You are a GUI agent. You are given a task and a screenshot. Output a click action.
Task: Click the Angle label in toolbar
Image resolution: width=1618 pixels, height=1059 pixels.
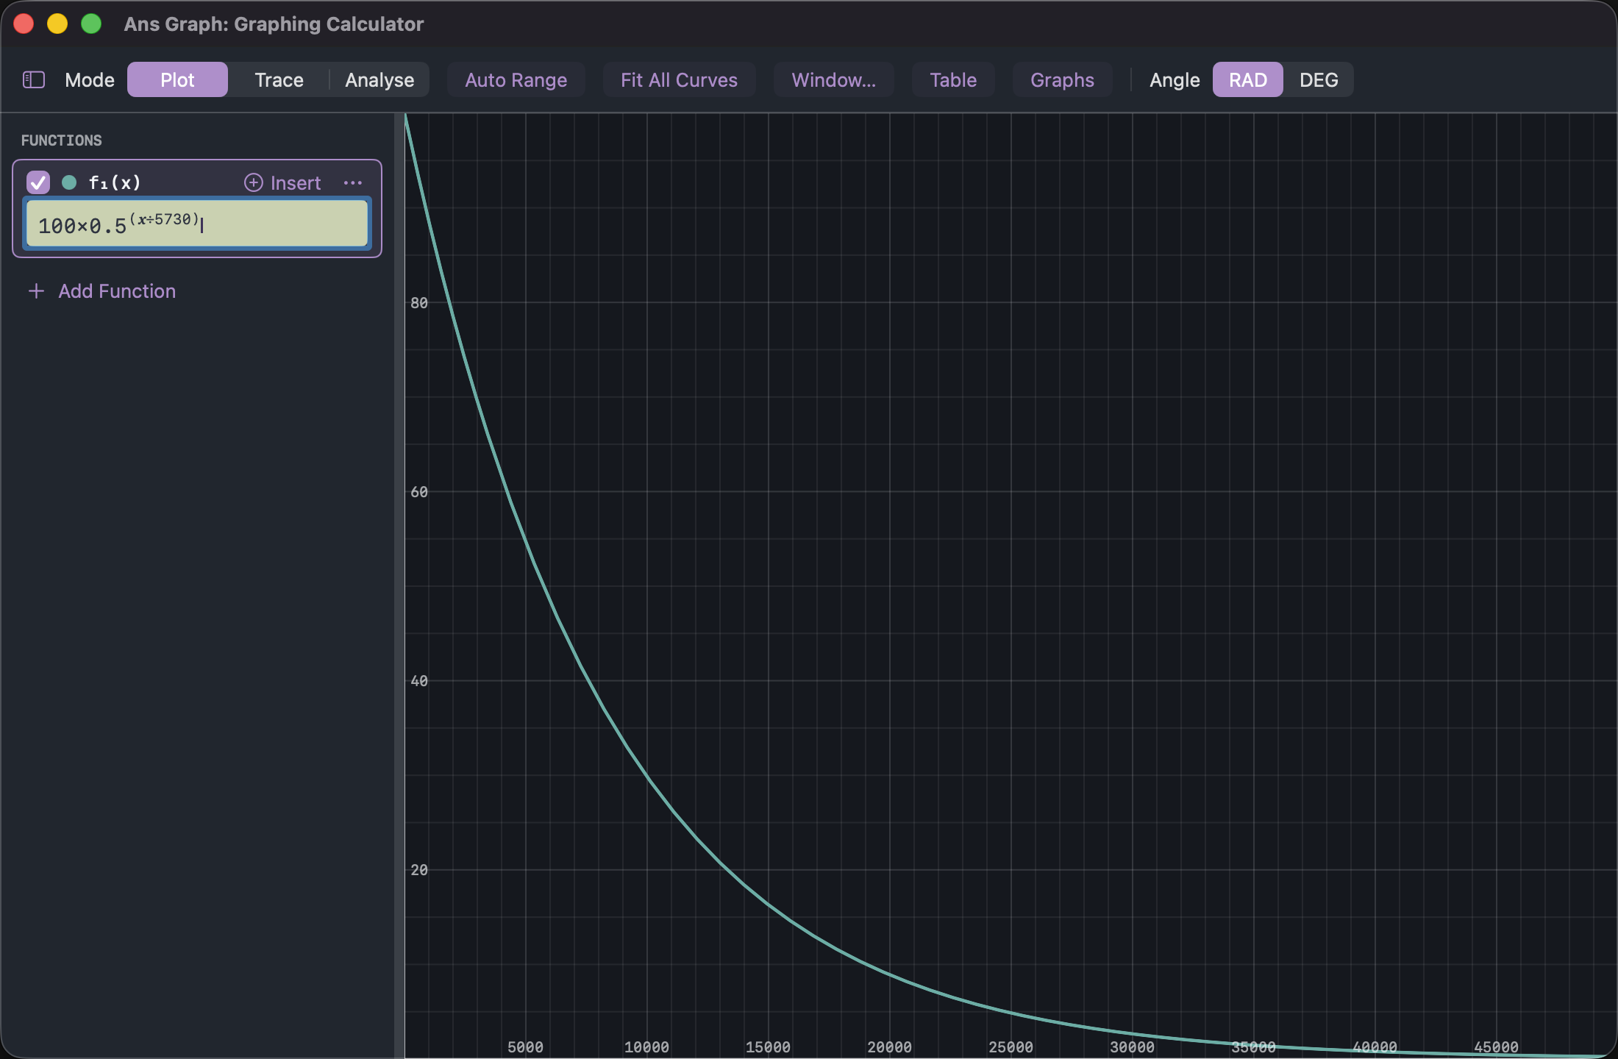[x=1175, y=79]
